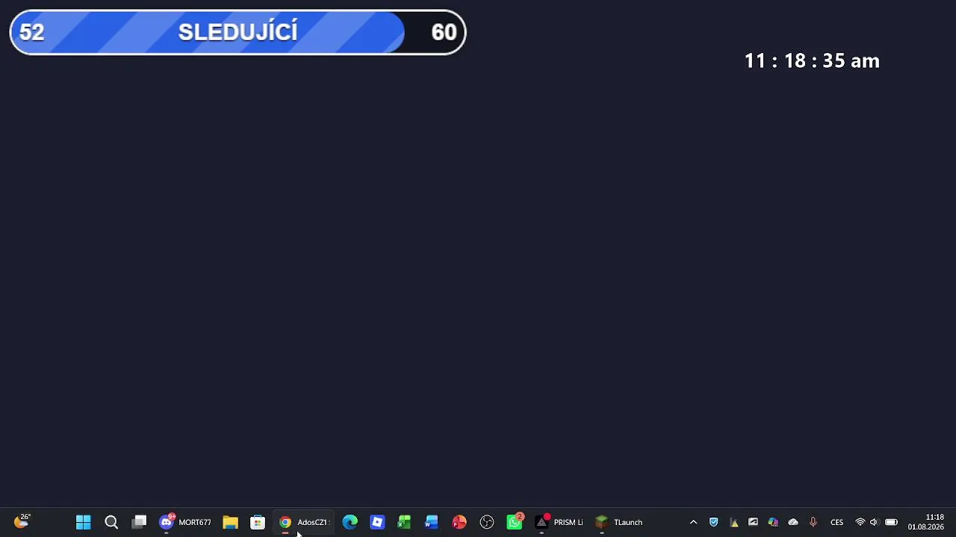Switch to TLauncher Minecraft window
Screen dimensions: 956x537
(619, 522)
